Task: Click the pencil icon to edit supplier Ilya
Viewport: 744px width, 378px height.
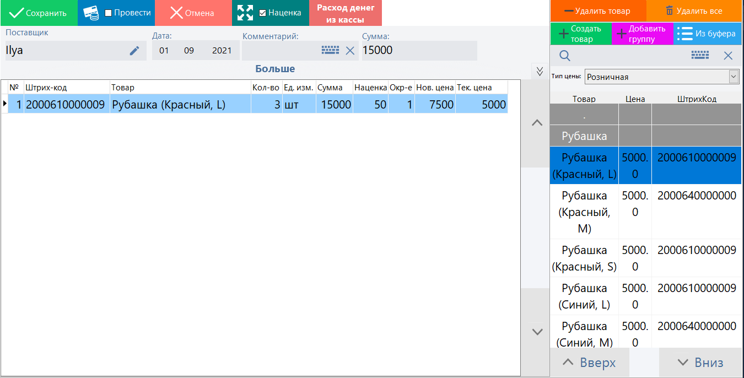Action: (x=134, y=51)
